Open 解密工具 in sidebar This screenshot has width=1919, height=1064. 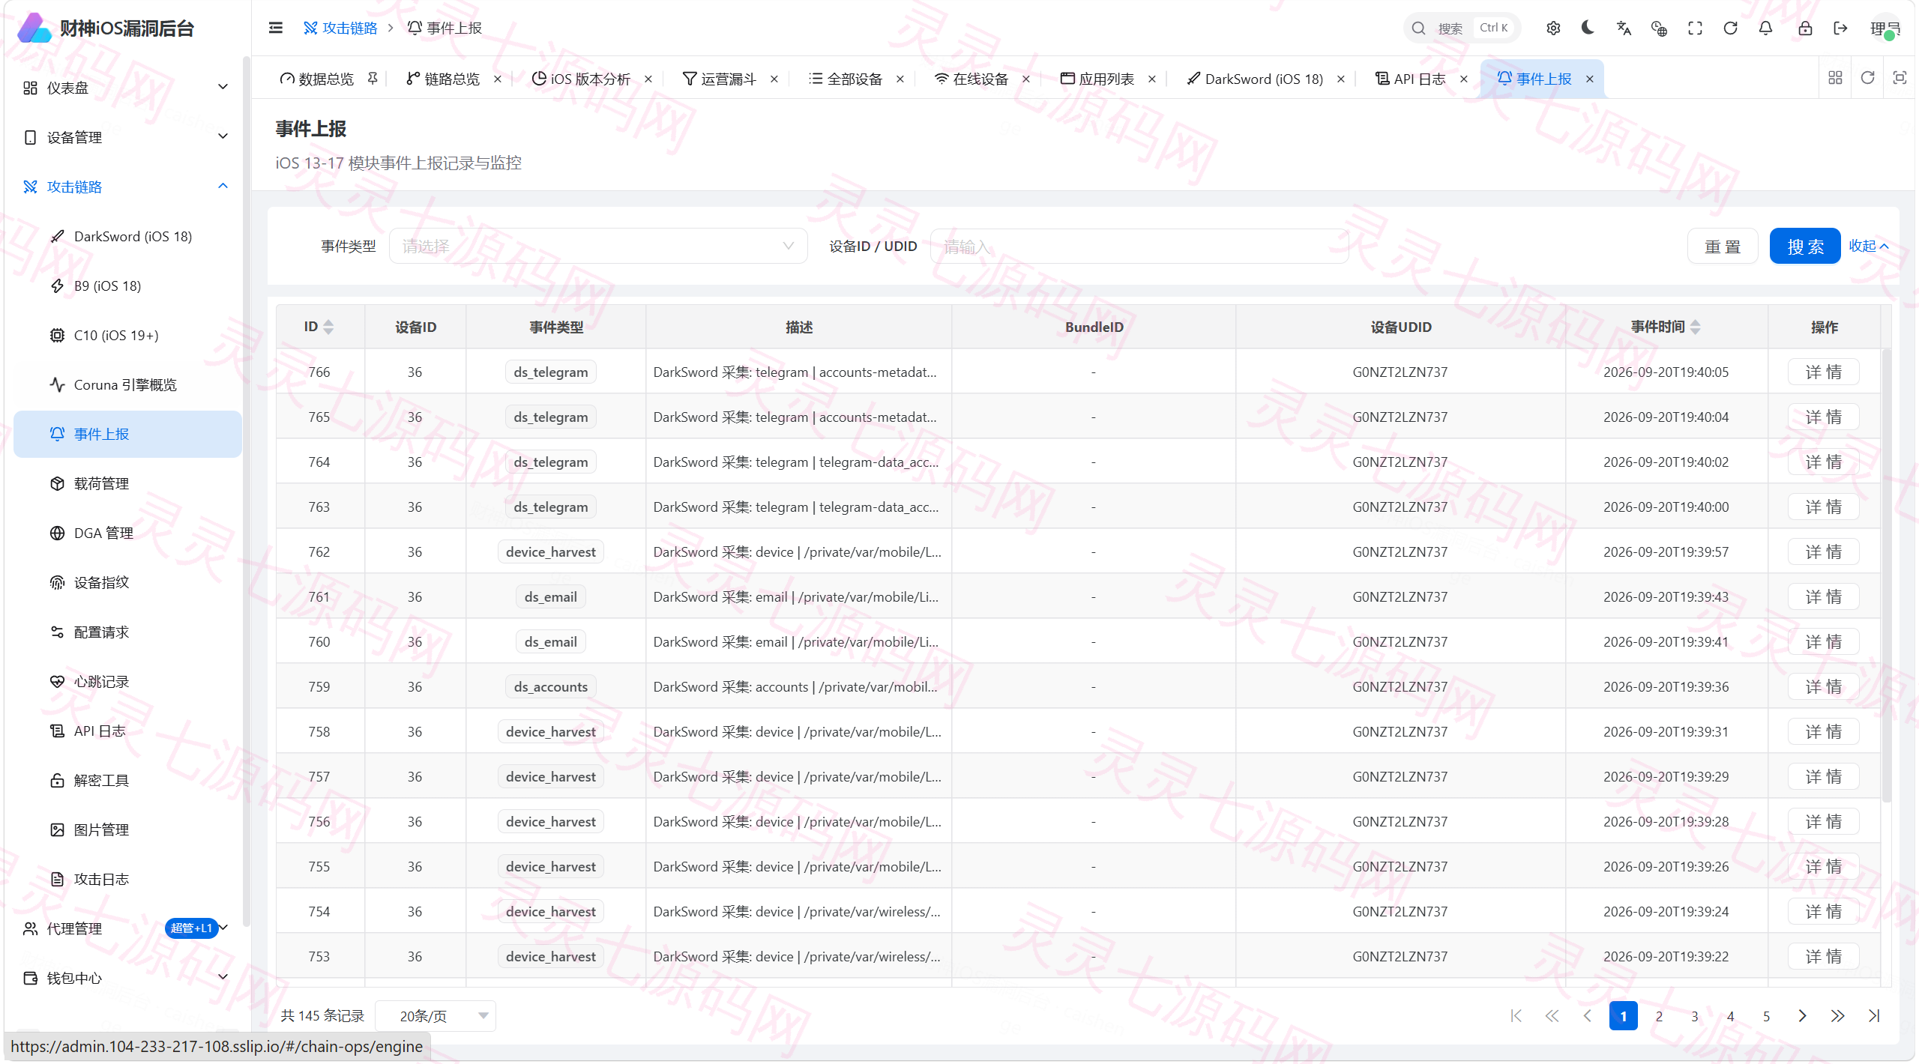click(127, 780)
